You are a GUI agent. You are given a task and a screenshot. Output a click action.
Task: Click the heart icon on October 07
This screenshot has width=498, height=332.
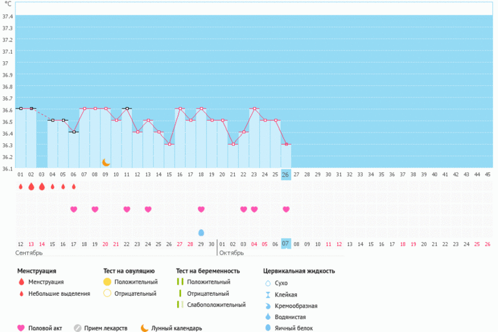pyautogui.click(x=286, y=209)
